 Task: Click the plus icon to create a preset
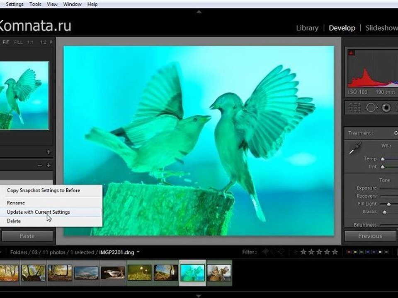coord(49,152)
